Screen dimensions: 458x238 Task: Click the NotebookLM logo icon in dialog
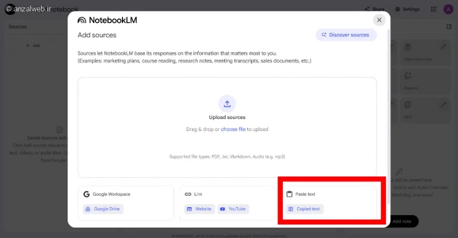point(82,20)
